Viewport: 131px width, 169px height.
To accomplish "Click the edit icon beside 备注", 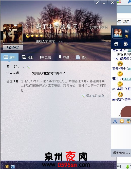I will tap(28, 67).
